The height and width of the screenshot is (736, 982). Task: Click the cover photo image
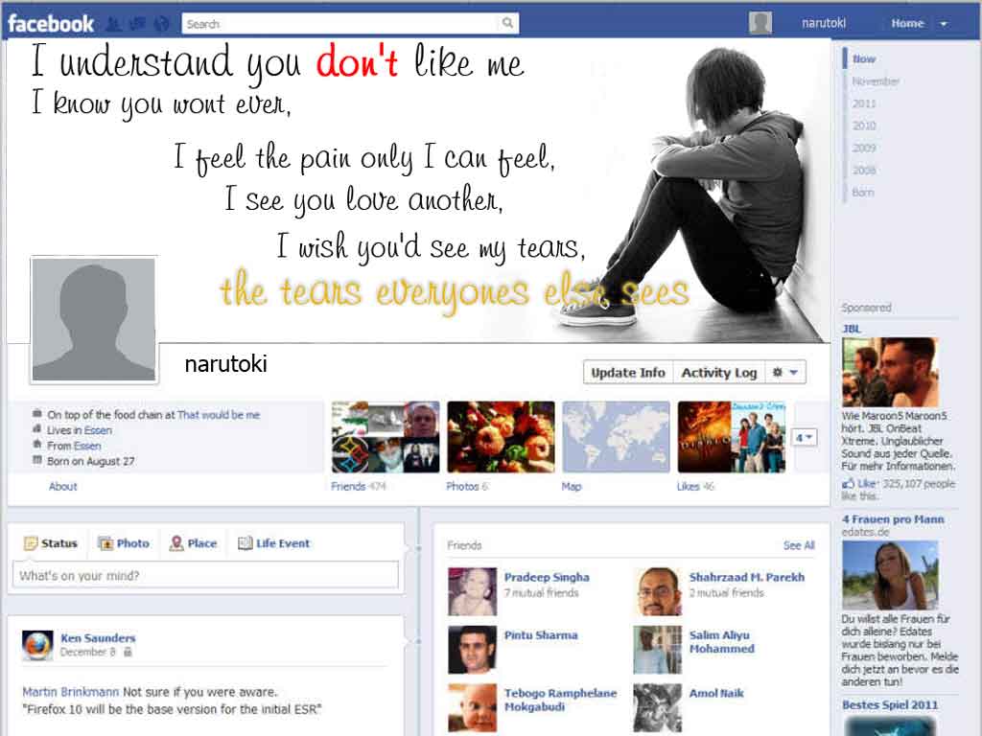(x=418, y=191)
